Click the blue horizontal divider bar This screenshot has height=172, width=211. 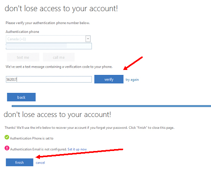pos(111,106)
